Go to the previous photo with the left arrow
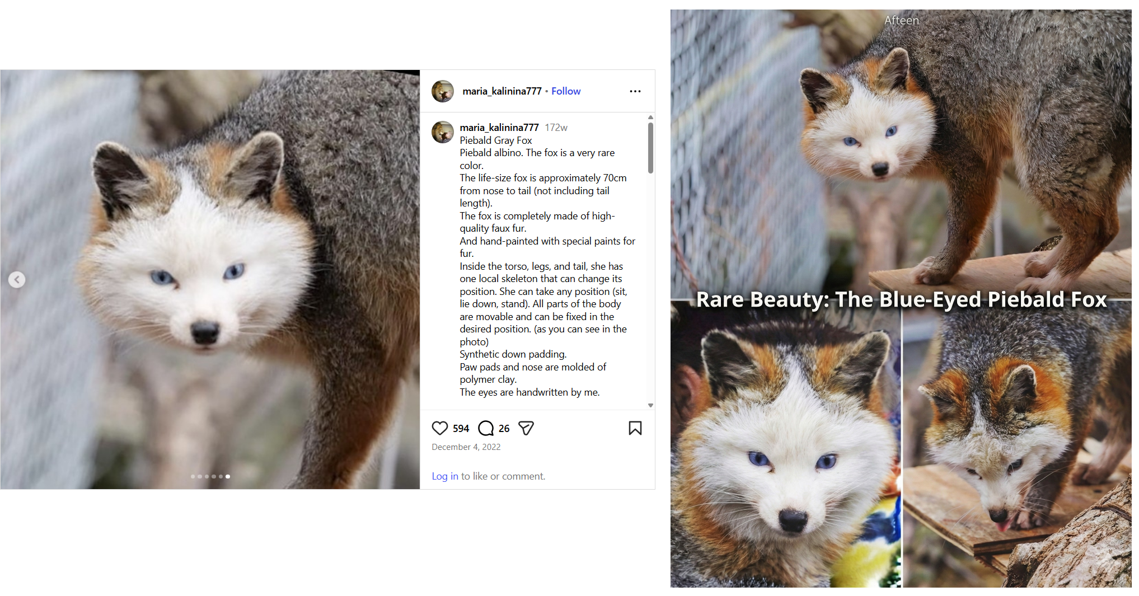The image size is (1139, 596). click(17, 279)
